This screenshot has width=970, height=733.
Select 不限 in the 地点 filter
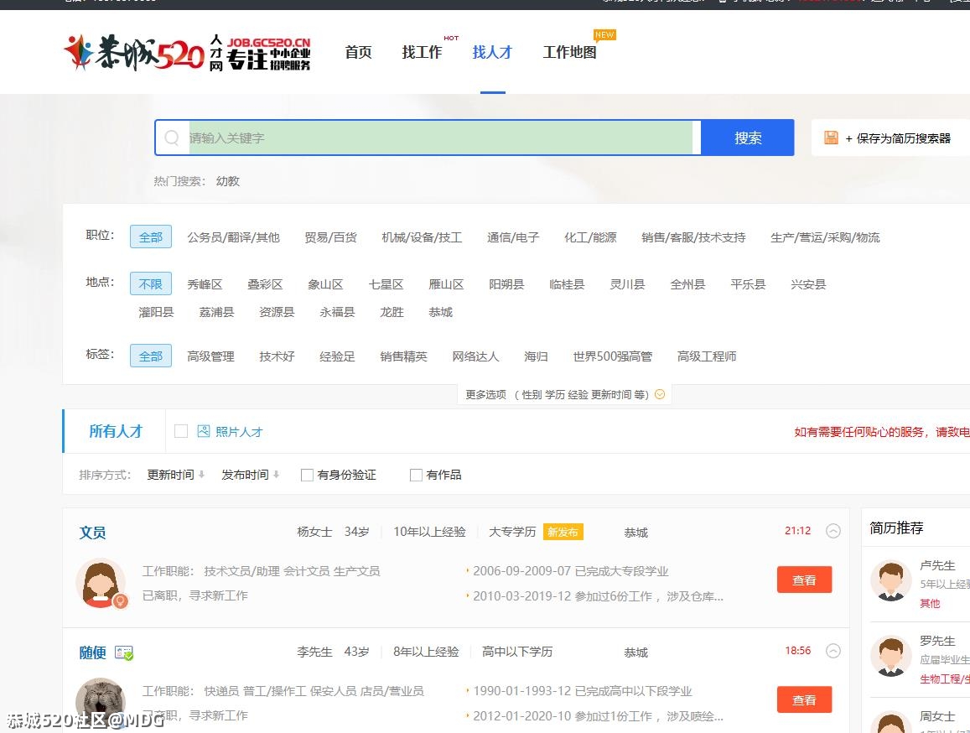151,284
